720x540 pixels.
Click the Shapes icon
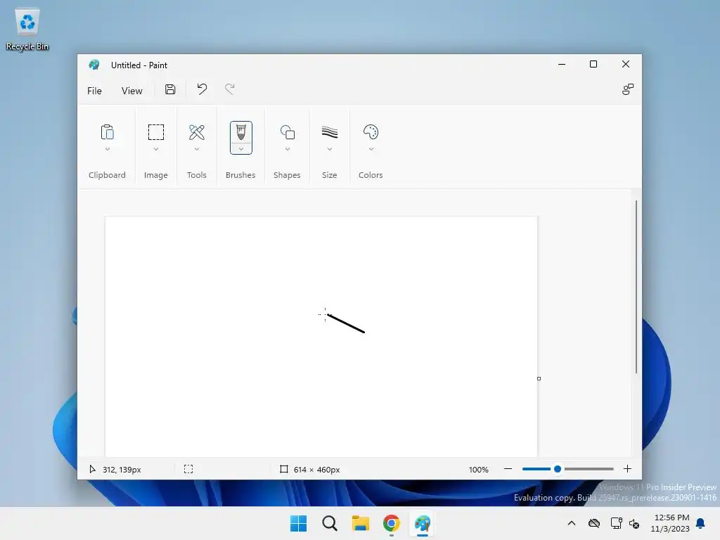coord(287,132)
